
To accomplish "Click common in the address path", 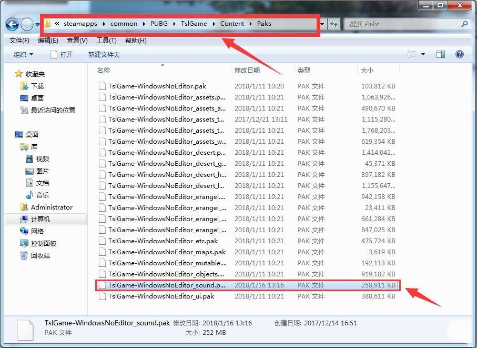I will 124,24.
